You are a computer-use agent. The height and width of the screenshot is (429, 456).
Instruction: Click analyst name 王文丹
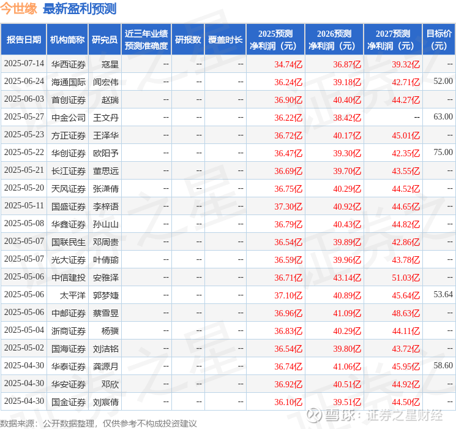point(106,118)
